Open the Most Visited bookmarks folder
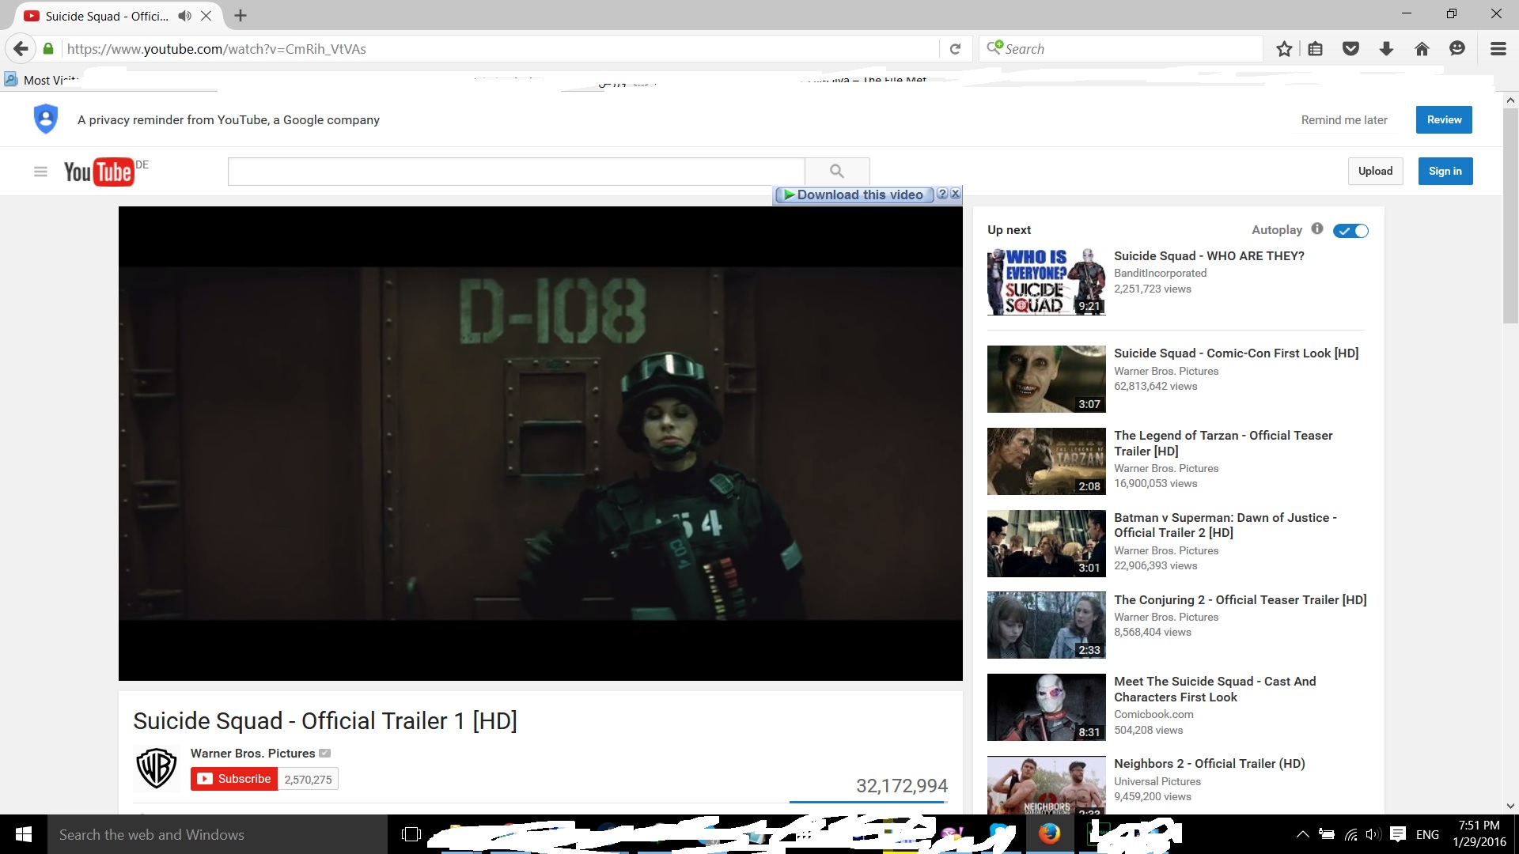Screen dimensions: 1519x854 [x=41, y=80]
